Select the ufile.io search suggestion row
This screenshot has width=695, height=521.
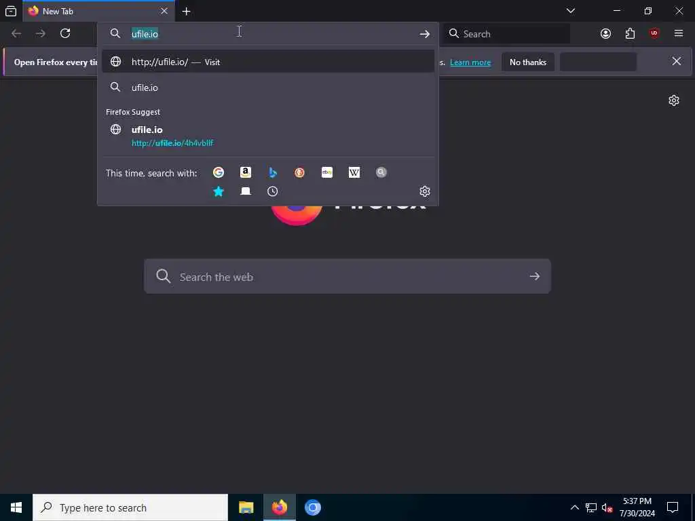(x=267, y=88)
